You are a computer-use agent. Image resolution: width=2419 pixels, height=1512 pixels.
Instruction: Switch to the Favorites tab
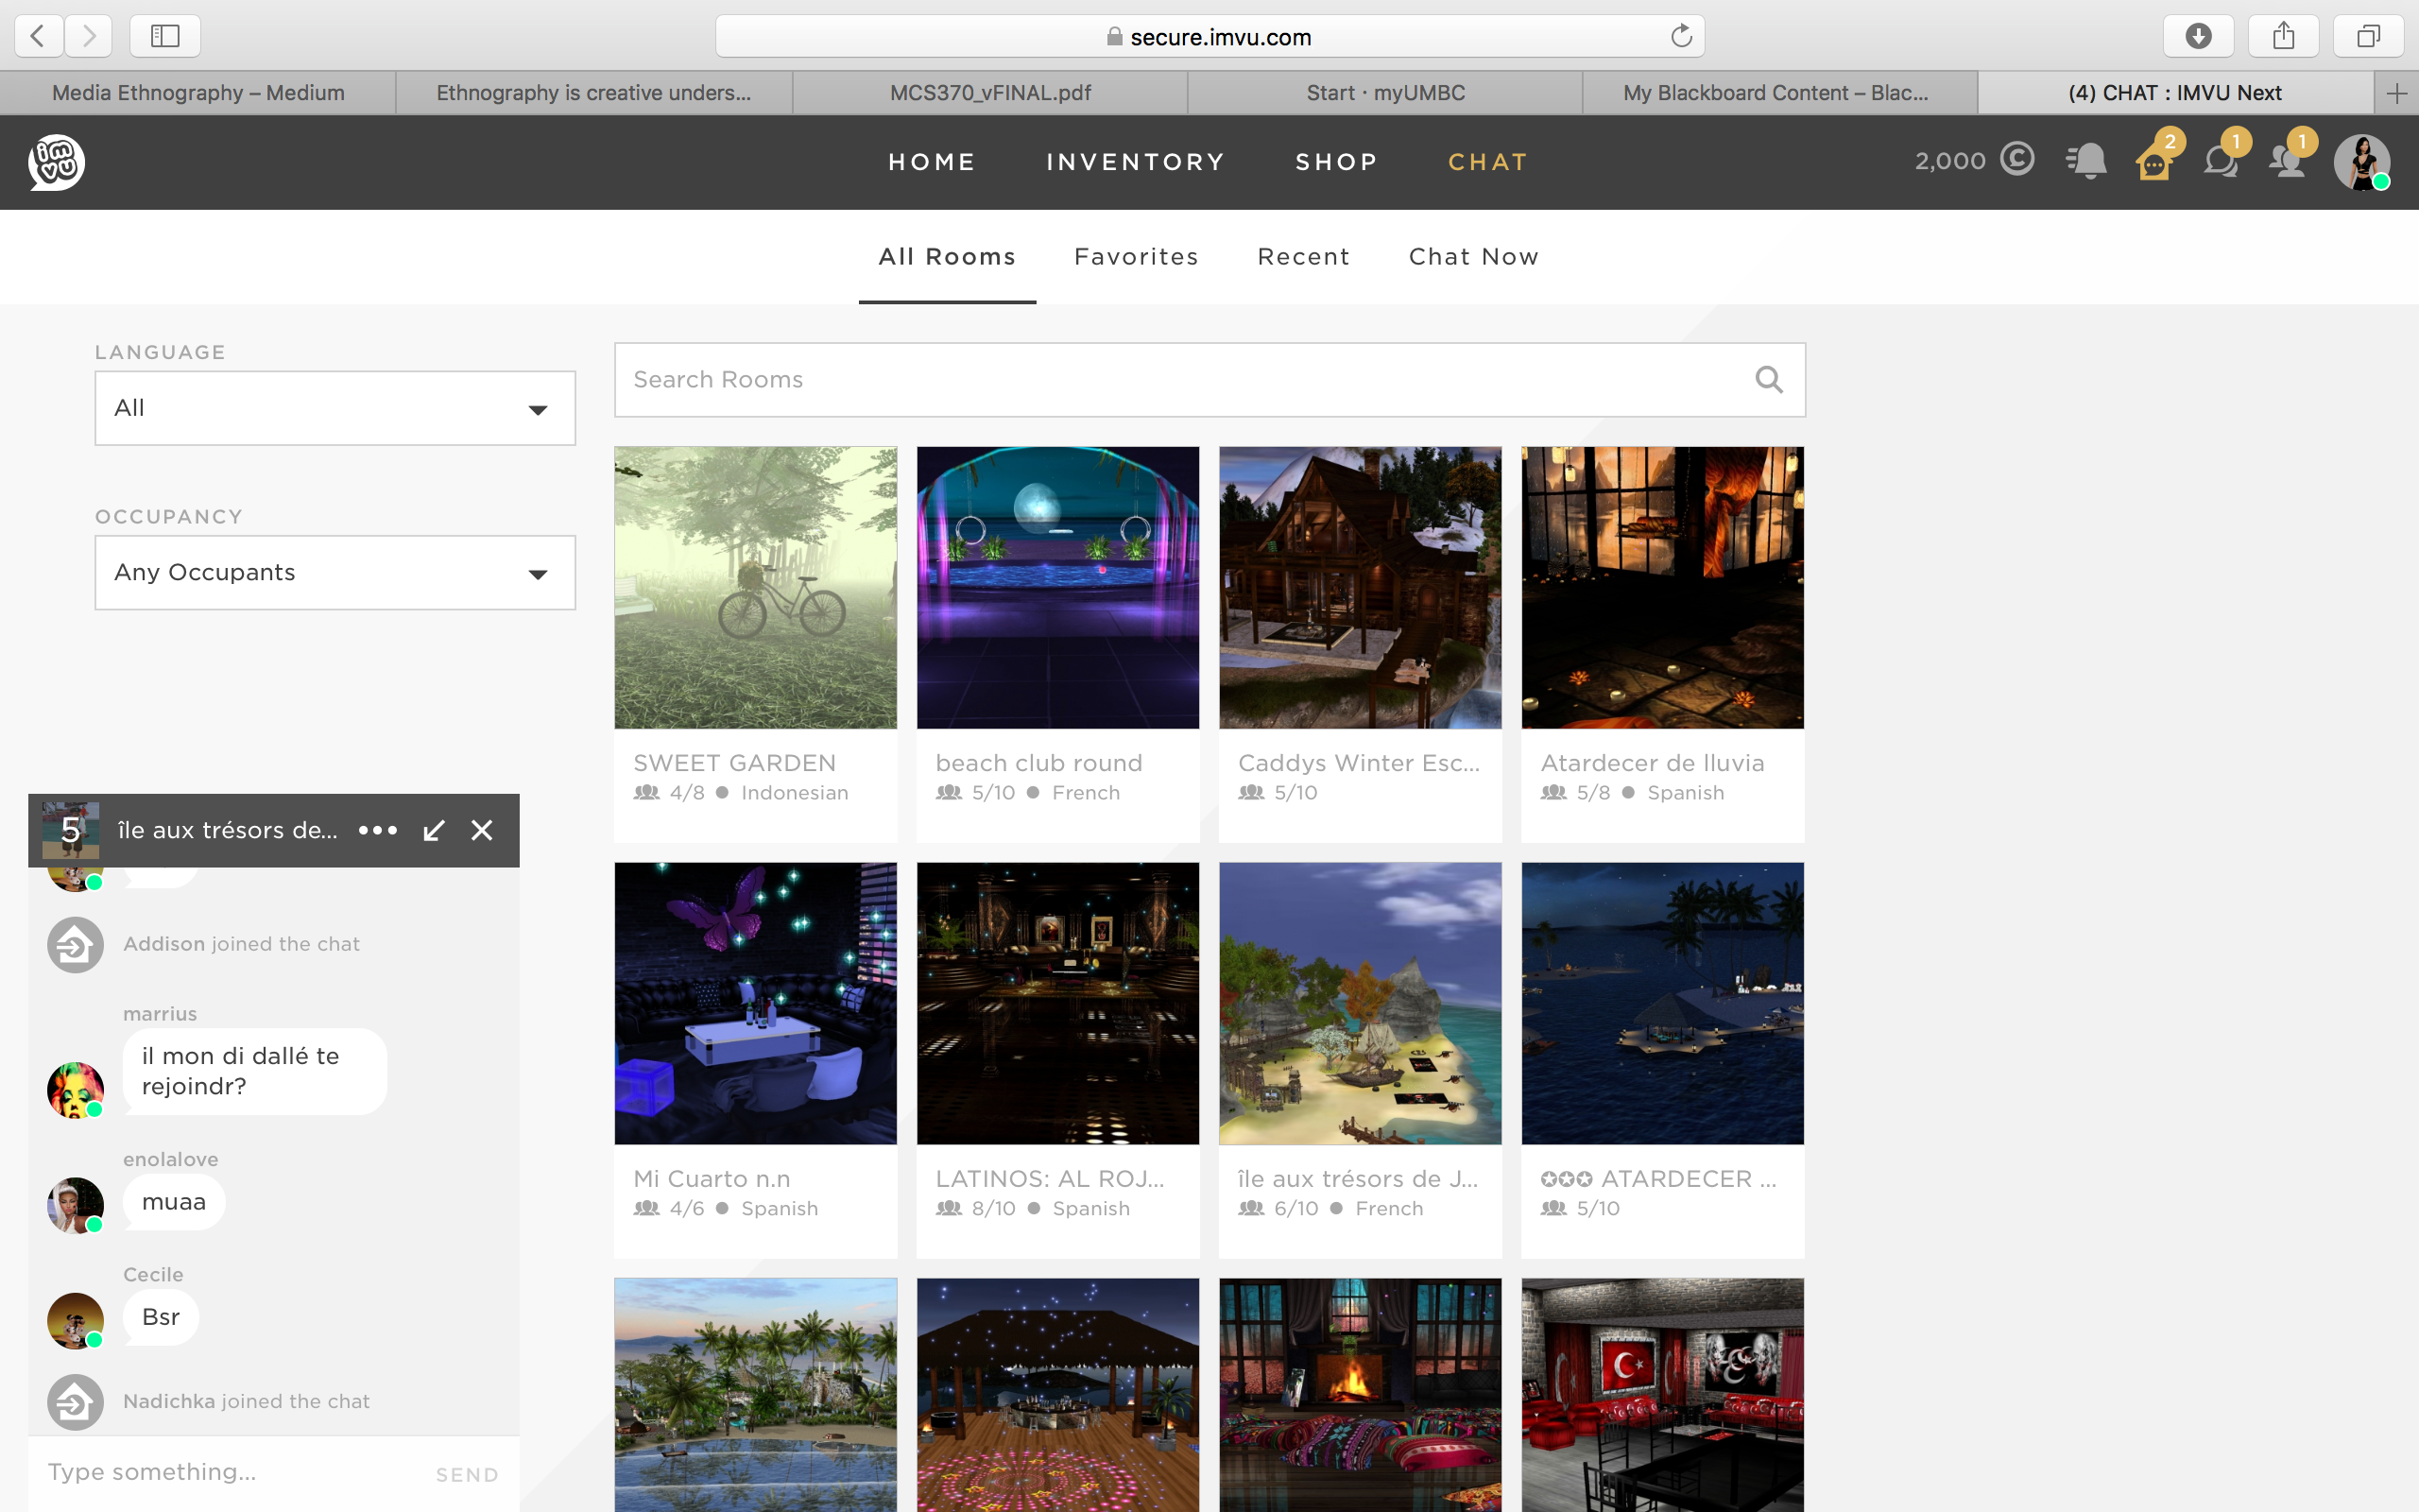coord(1137,257)
